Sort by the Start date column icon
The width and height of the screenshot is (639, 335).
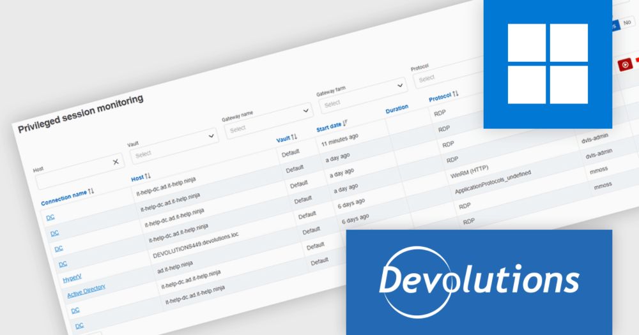(345, 123)
